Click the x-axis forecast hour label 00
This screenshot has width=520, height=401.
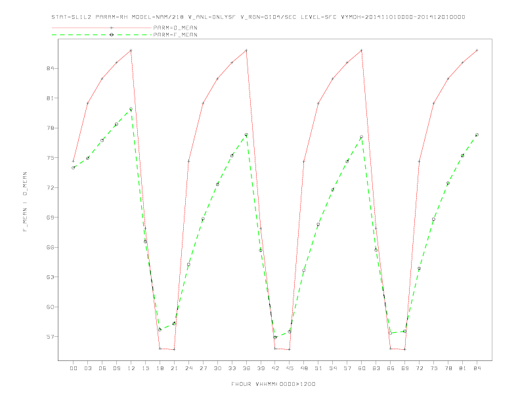click(x=74, y=368)
